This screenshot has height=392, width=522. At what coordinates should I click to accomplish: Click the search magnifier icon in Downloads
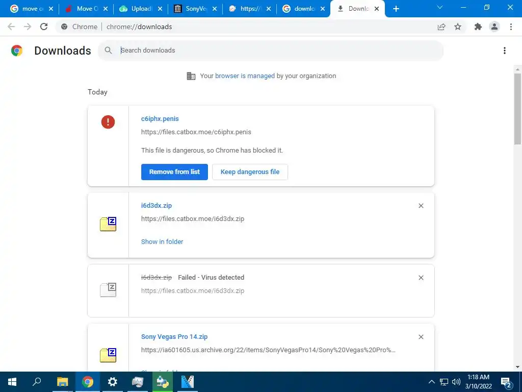pos(108,51)
